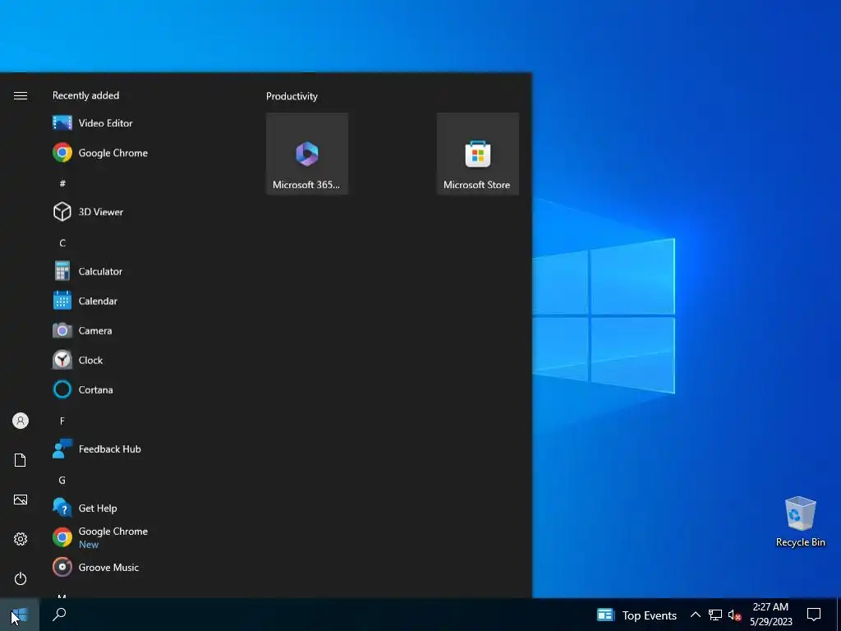Click the Recently added header
841x631 pixels.
coord(85,95)
